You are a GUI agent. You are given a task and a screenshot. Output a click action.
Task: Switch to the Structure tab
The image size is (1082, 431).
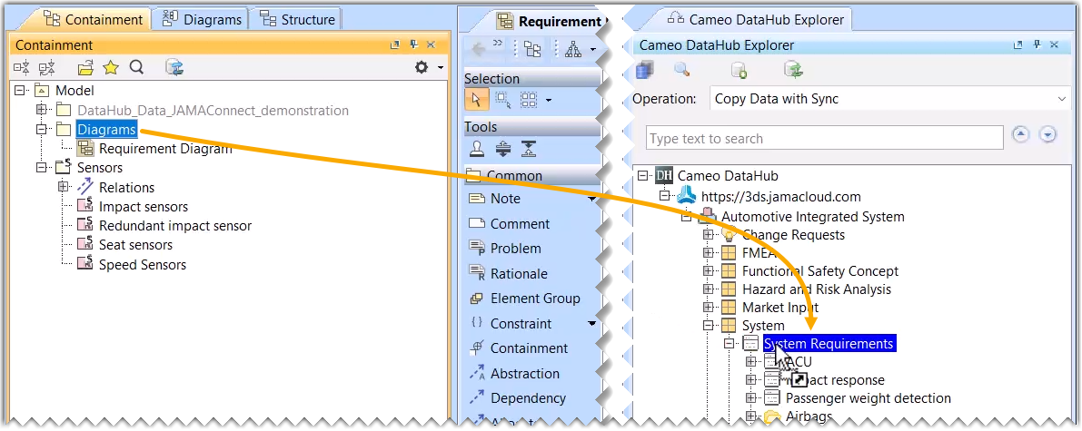point(298,19)
